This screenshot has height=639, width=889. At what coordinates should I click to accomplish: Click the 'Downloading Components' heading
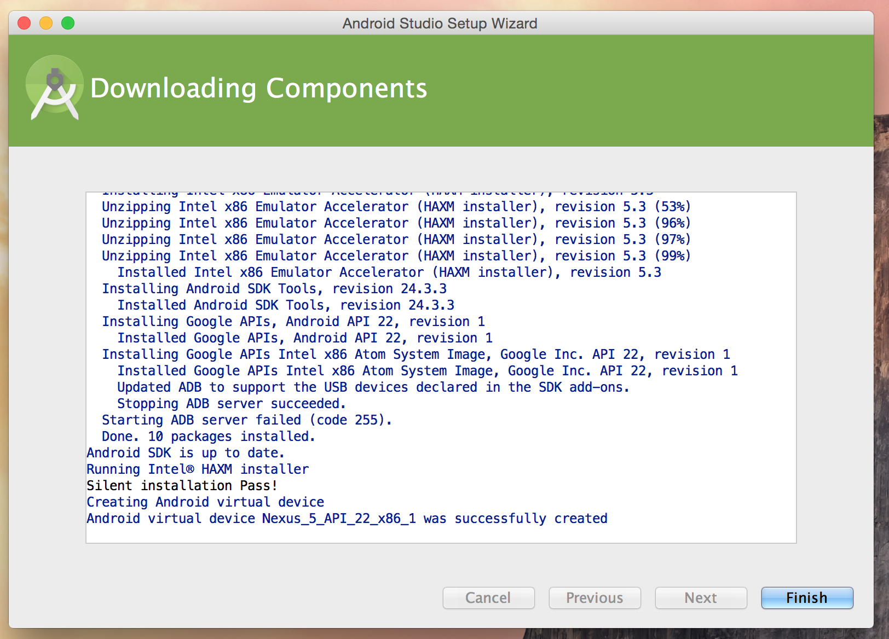[258, 88]
